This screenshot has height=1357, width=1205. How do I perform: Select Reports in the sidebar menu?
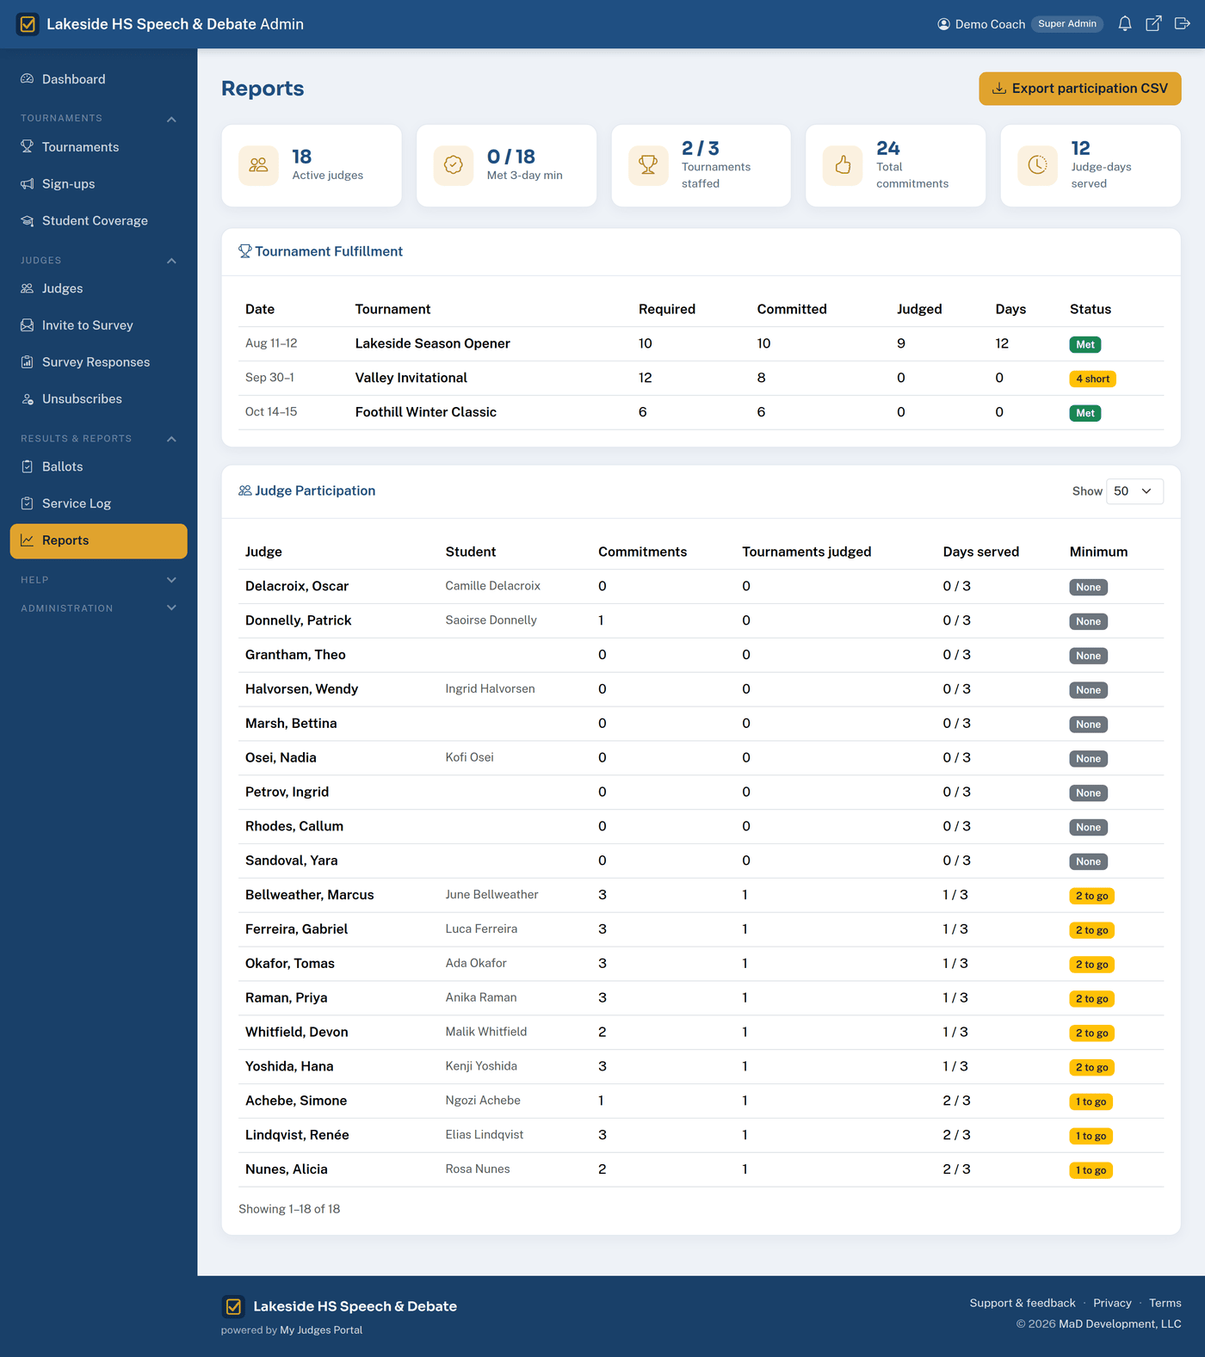pyautogui.click(x=98, y=540)
